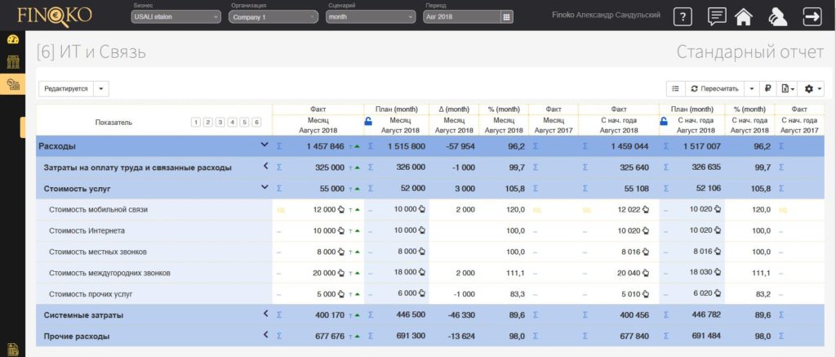Click the list view icon next to Пересчитать
This screenshot has height=357, width=836.
point(675,88)
